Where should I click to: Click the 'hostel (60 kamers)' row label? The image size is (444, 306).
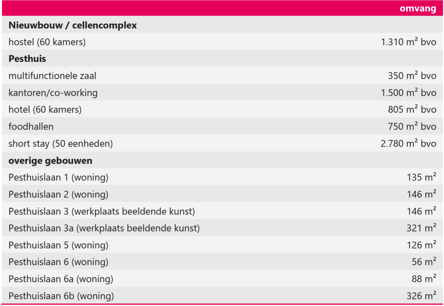pos(47,42)
